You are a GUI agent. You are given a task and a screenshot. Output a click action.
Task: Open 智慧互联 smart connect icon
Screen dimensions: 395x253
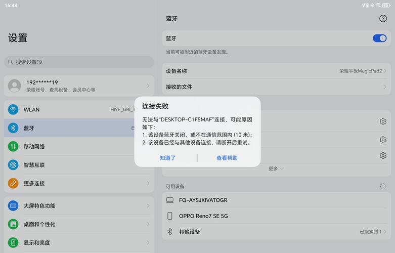[13, 165]
